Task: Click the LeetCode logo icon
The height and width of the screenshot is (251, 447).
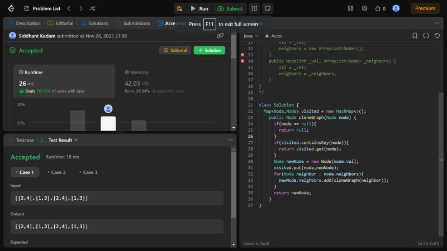Action: [11, 8]
